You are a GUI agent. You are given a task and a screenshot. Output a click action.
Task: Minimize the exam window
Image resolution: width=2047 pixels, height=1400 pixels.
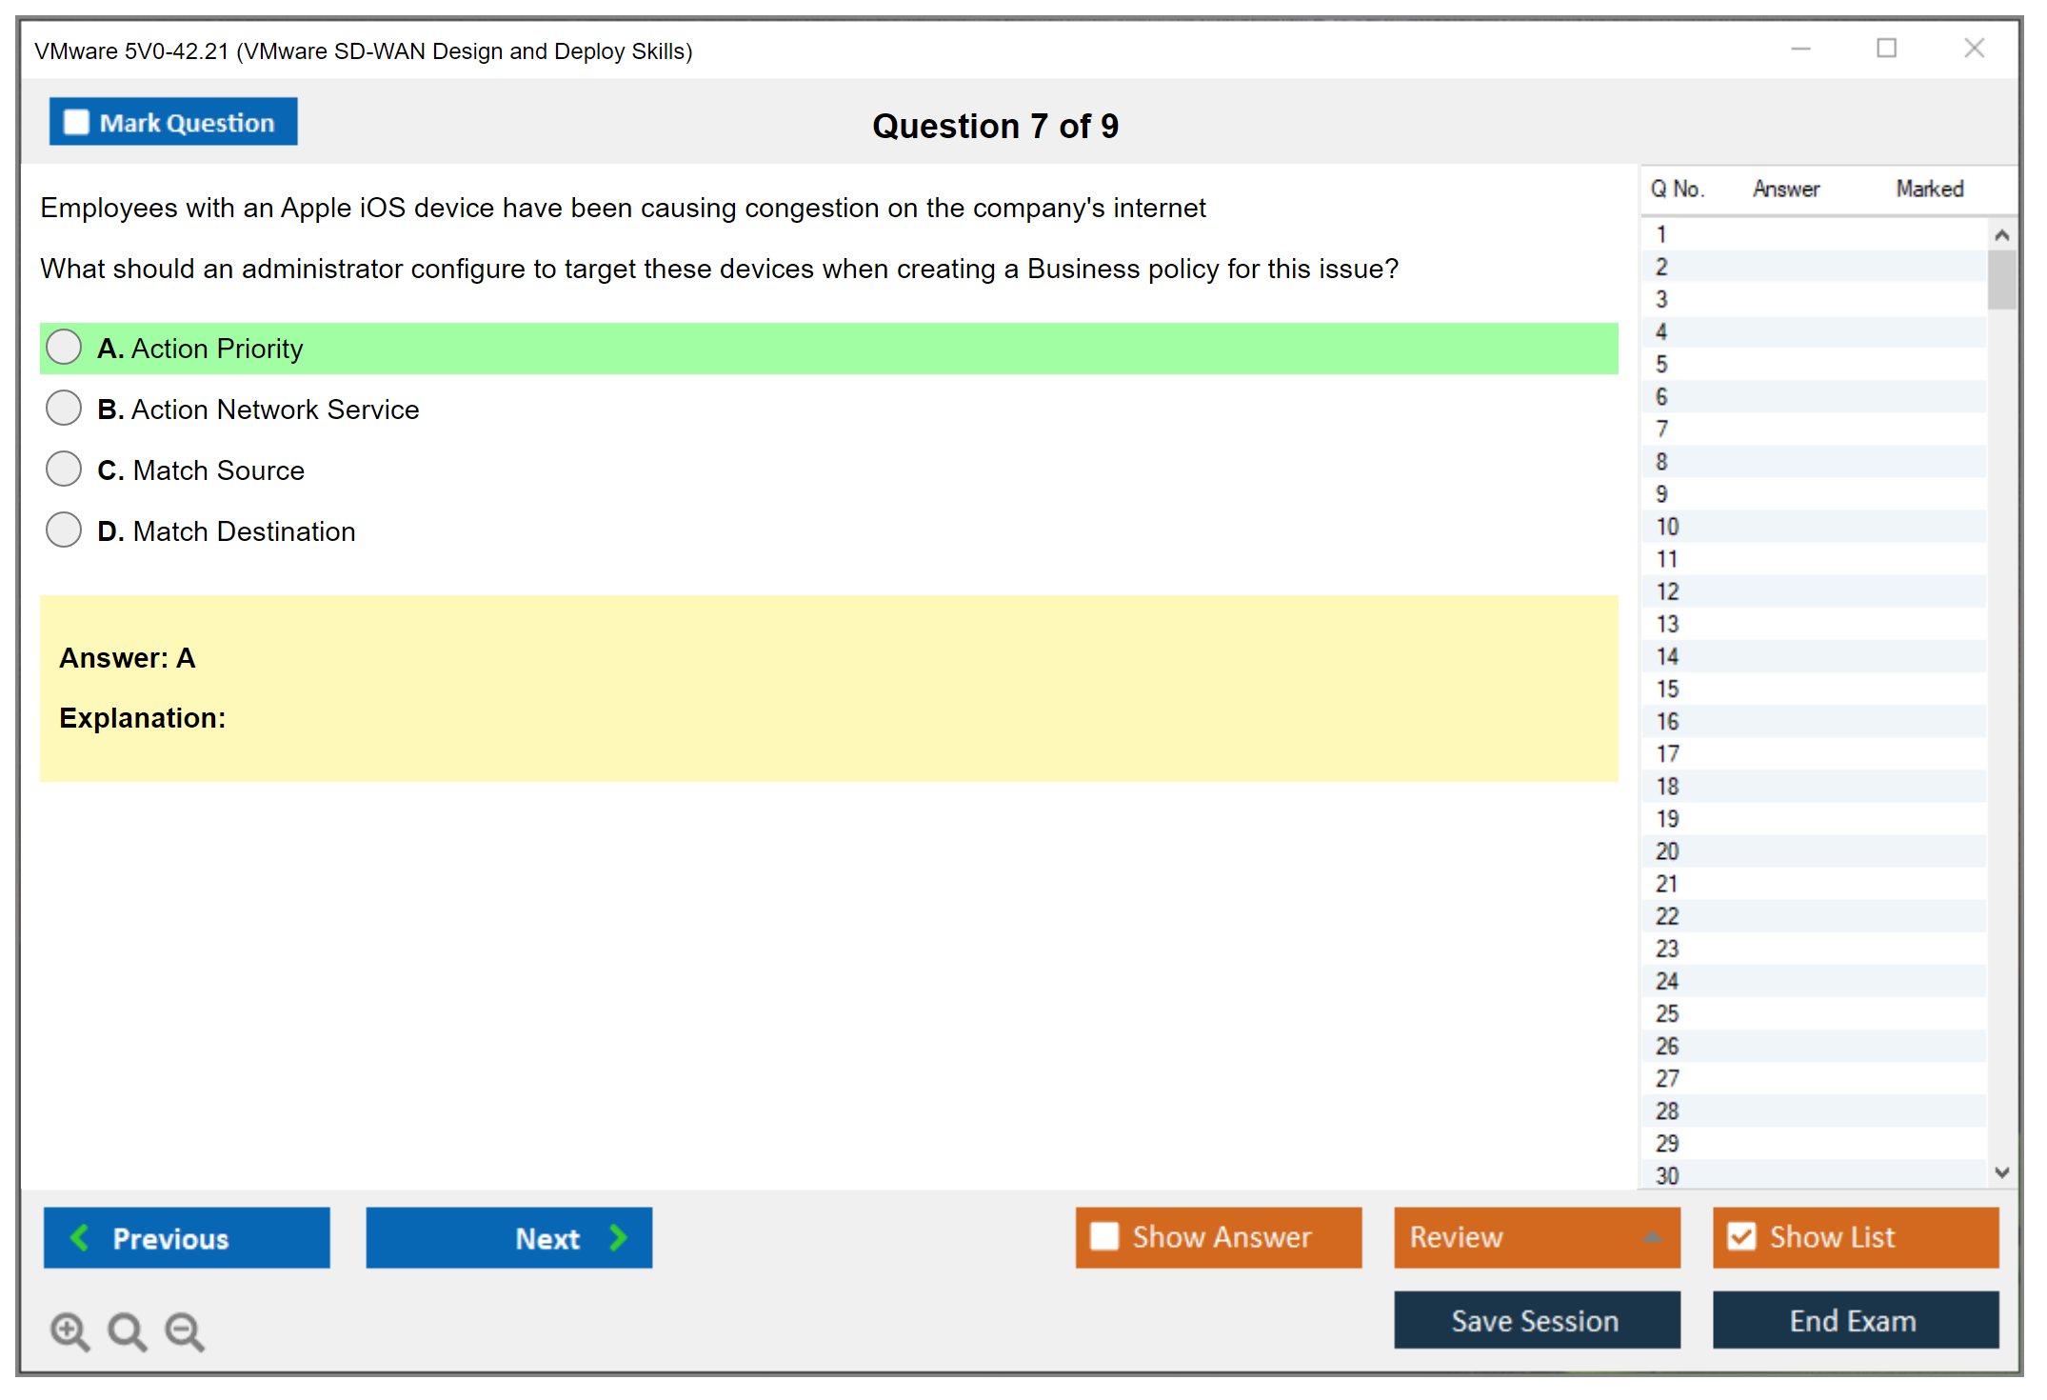pyautogui.click(x=1800, y=49)
